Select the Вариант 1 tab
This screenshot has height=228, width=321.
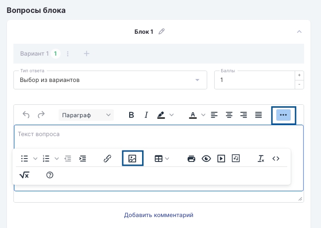(x=34, y=54)
